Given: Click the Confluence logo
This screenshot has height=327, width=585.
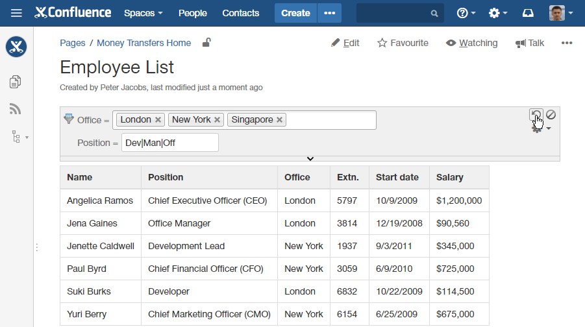Looking at the screenshot, I should 73,13.
